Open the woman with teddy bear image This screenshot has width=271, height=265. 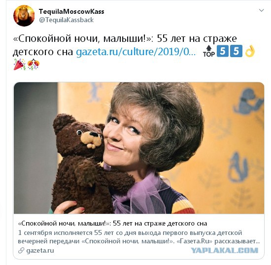pos(139,148)
